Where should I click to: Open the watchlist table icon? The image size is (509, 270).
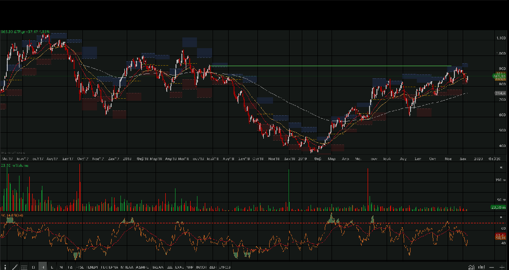click(x=24, y=267)
